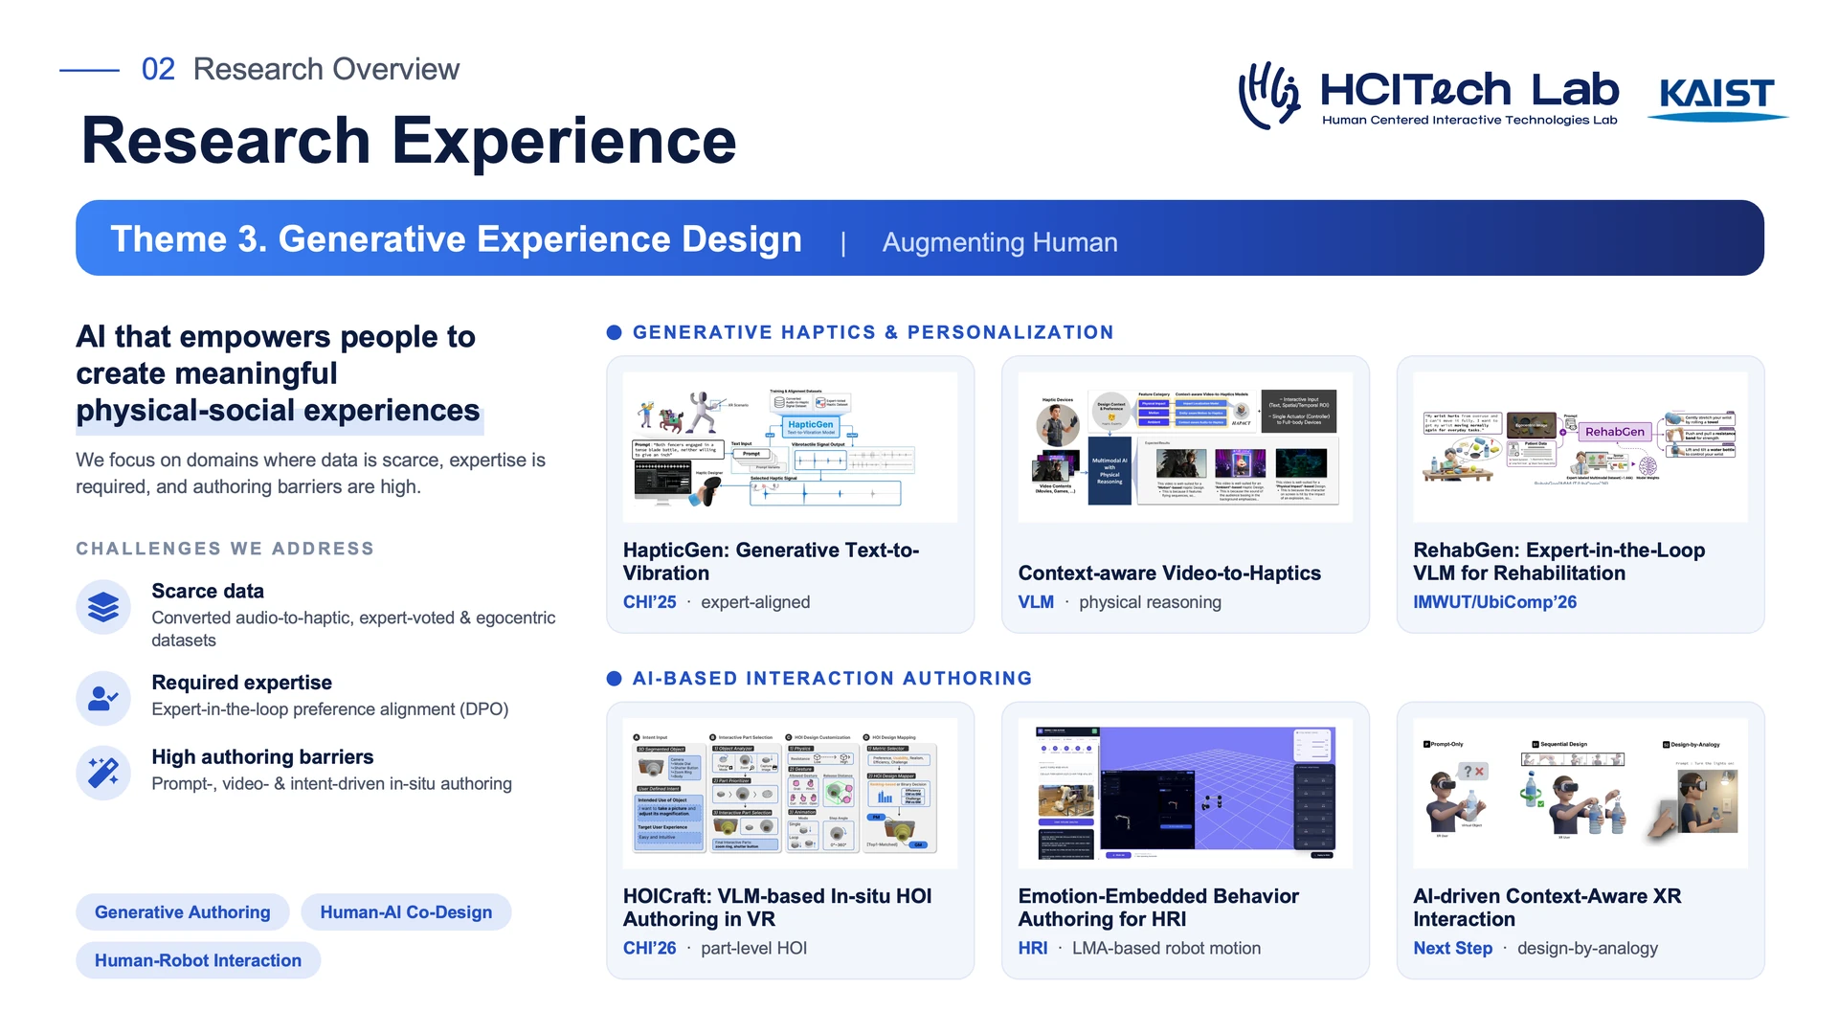Open the HapticGen diagram thumbnail

point(790,447)
